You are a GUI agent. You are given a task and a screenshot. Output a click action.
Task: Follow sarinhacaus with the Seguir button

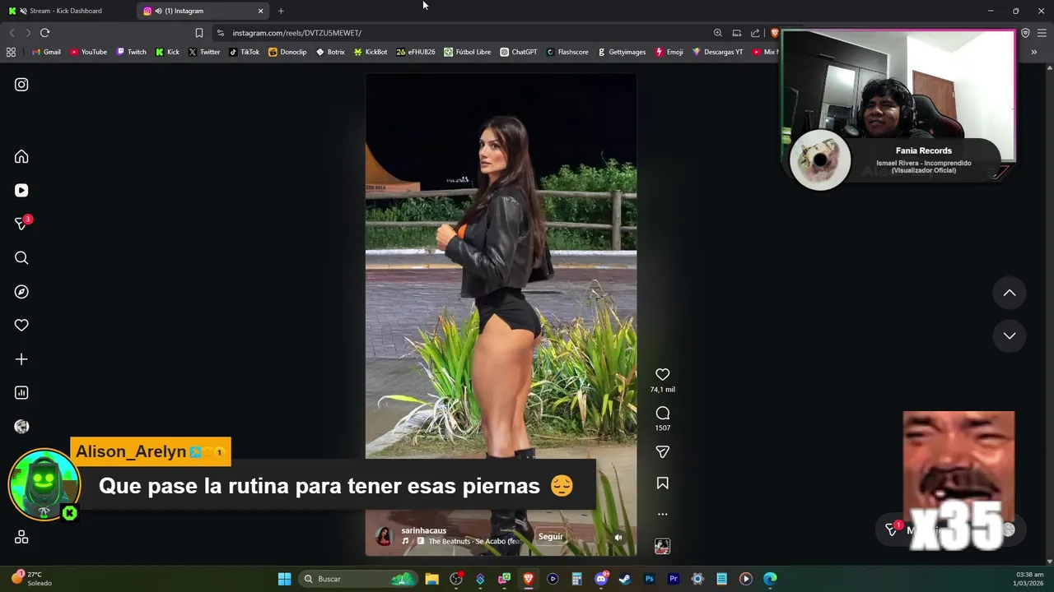tap(551, 537)
